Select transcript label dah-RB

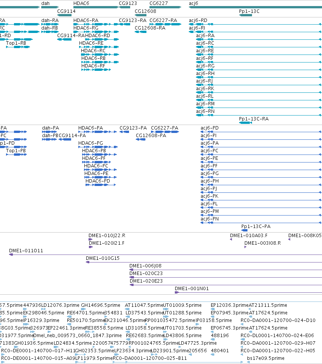click(x=50, y=28)
